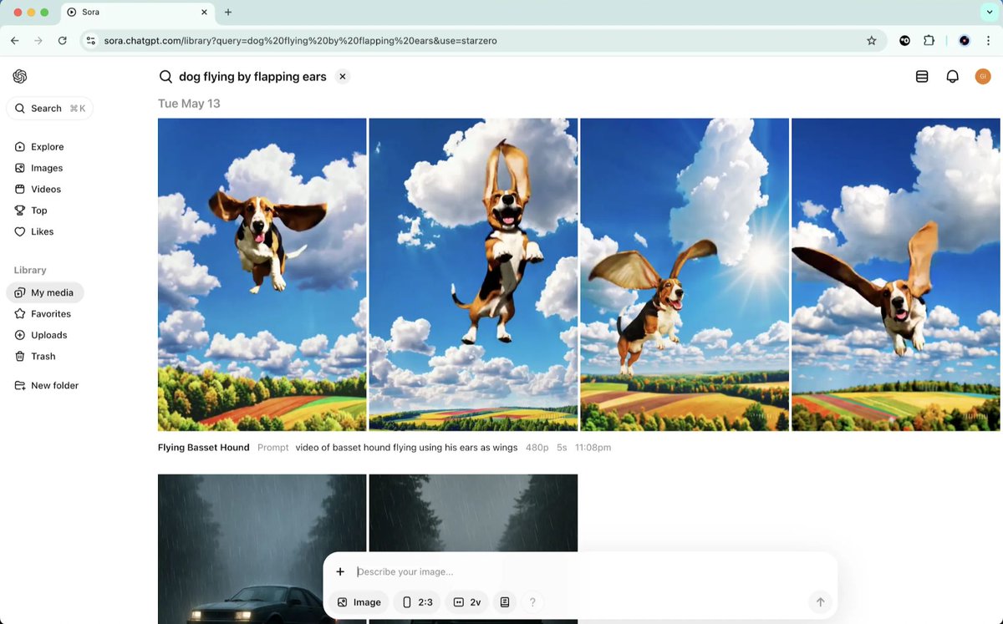The width and height of the screenshot is (1003, 624).
Task: Create a New folder in Library
Action: click(55, 385)
